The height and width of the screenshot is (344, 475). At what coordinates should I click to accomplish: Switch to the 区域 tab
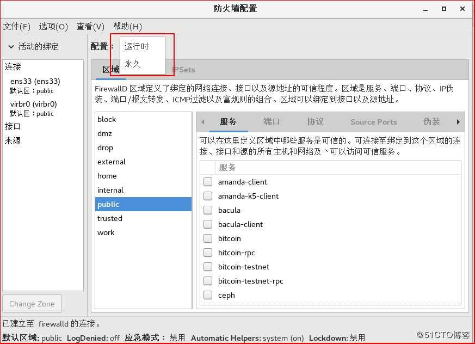tap(110, 70)
